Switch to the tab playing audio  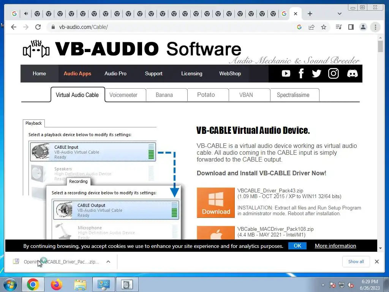26,14
